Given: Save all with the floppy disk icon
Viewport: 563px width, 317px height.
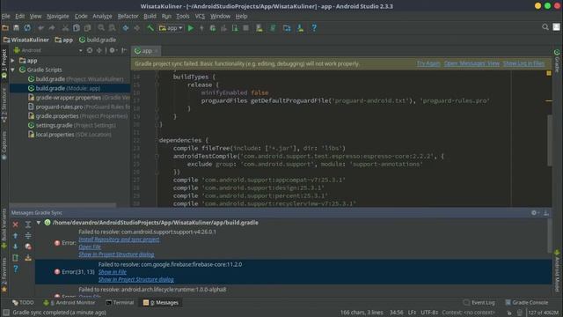Looking at the screenshot, I should (x=16, y=28).
